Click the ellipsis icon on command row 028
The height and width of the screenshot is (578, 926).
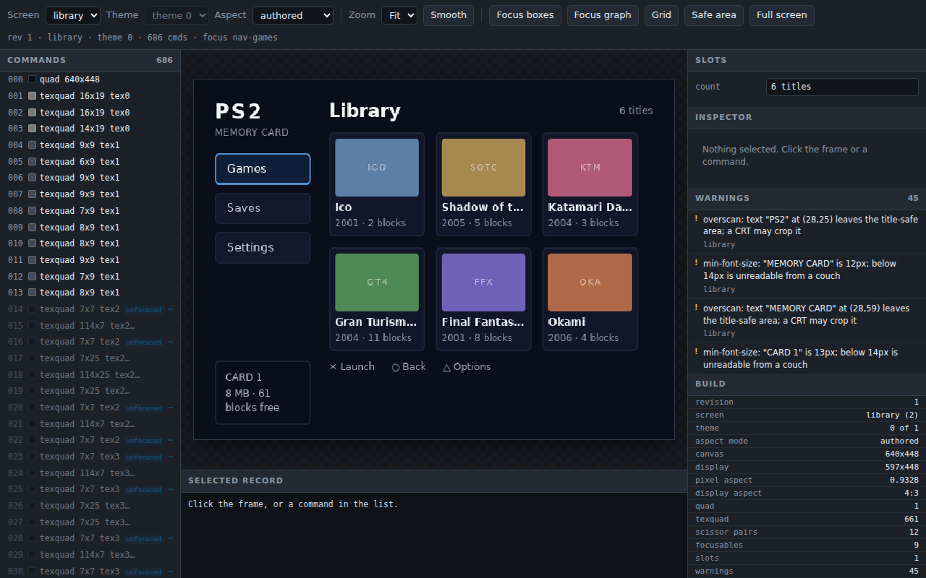click(x=170, y=538)
